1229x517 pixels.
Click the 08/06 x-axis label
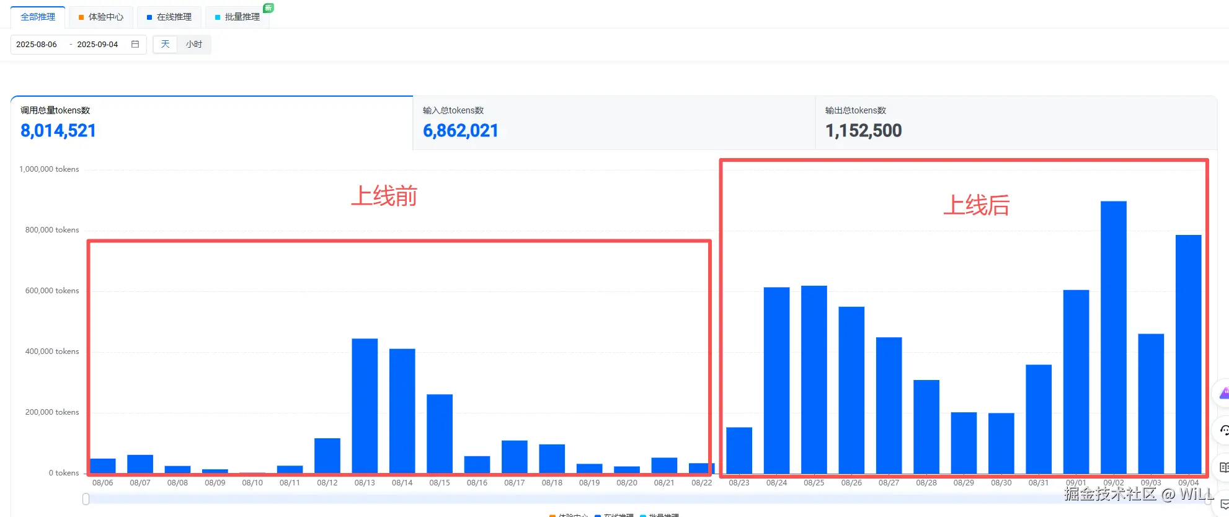[x=103, y=483]
